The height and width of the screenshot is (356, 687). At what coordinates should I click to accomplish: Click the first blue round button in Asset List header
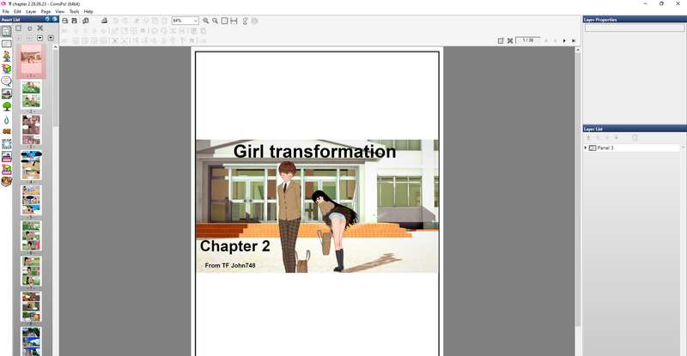(x=47, y=19)
